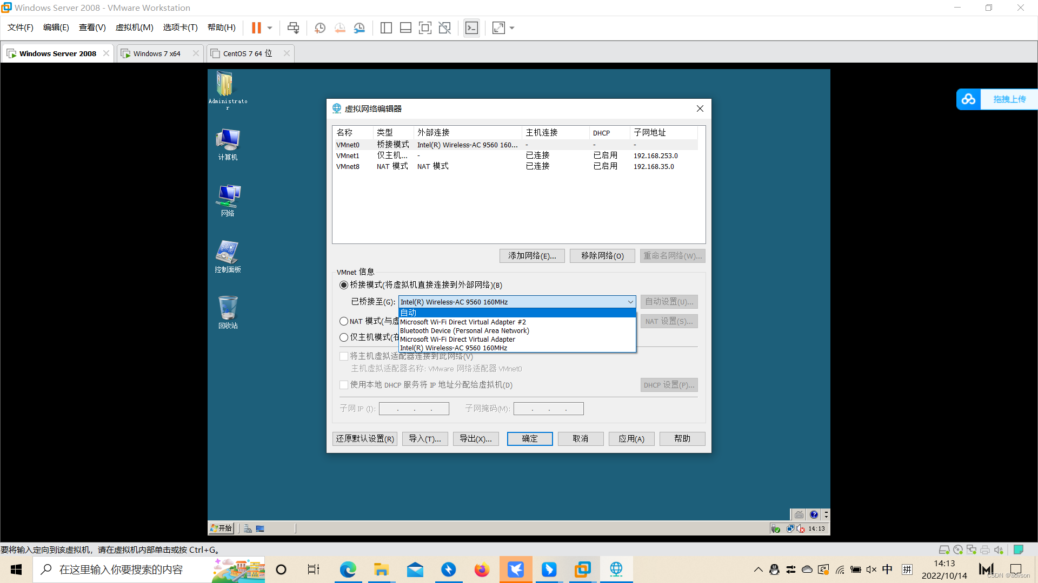Take a snapshot using clock-plus icon

pyautogui.click(x=320, y=28)
